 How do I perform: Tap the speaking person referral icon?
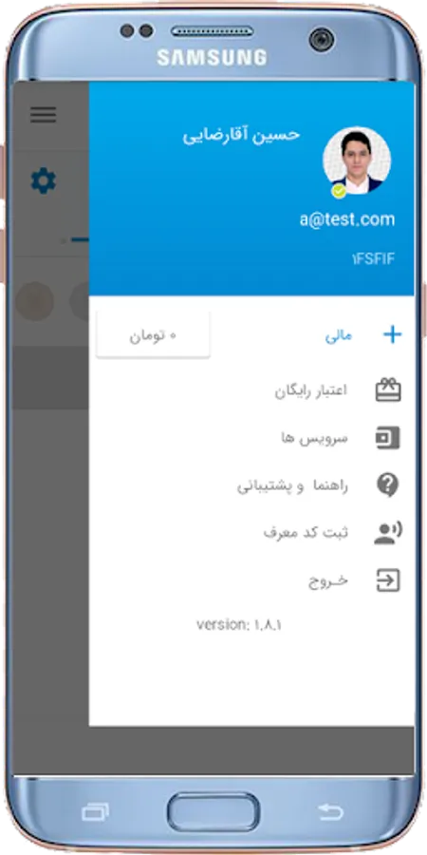(x=388, y=533)
